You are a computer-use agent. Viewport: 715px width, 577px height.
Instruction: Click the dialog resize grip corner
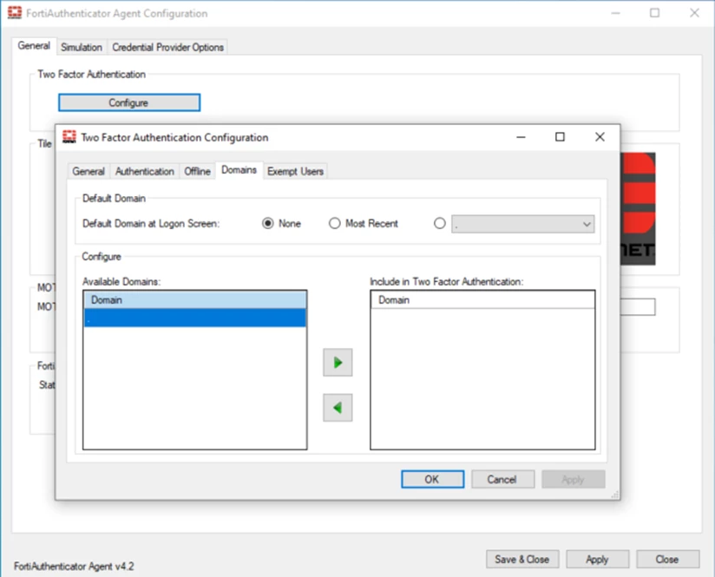pos(614,495)
